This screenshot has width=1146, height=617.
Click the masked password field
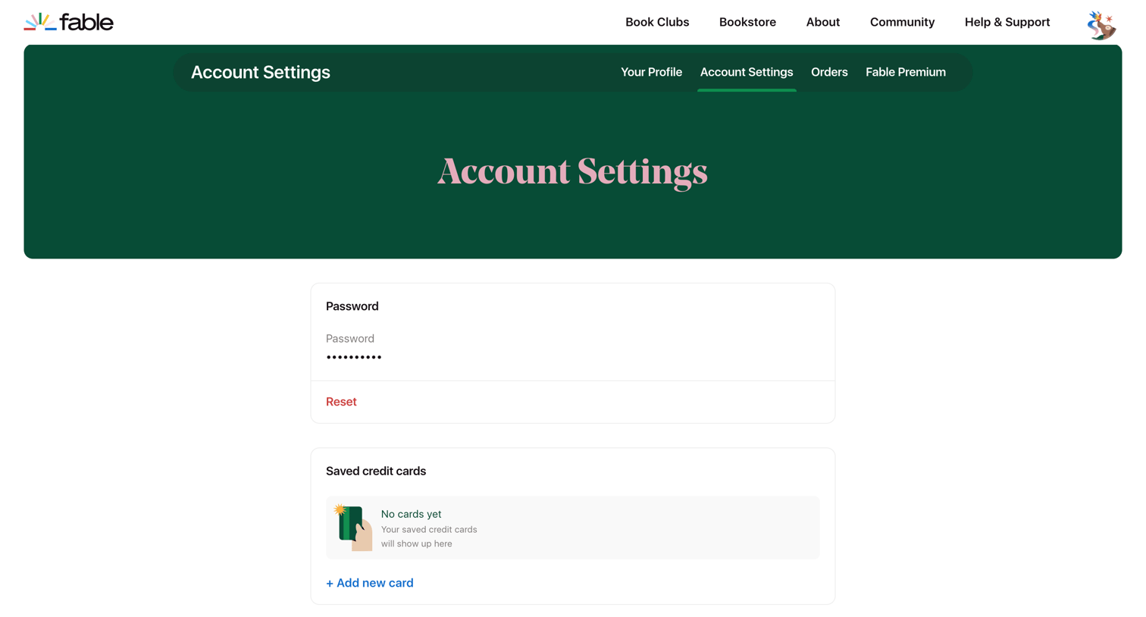click(x=354, y=357)
